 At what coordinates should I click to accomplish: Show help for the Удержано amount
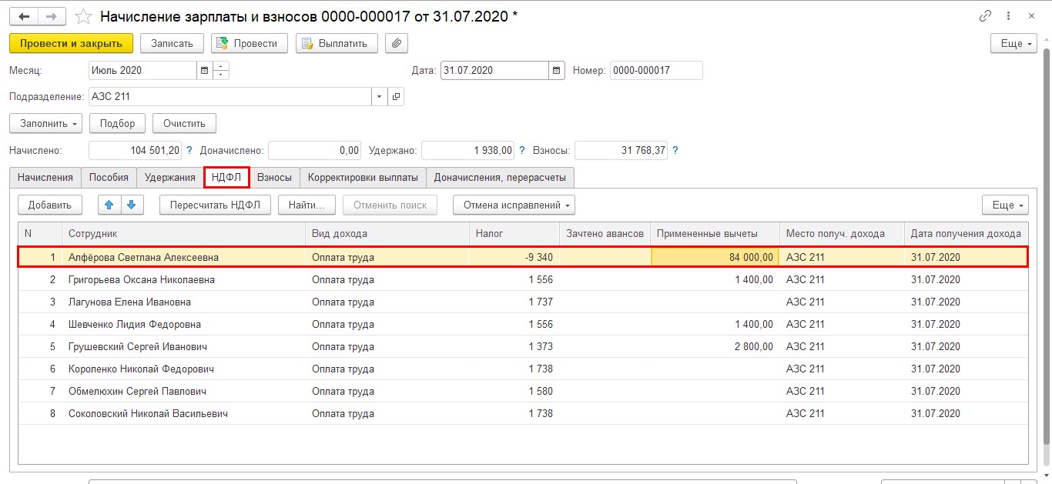click(522, 151)
